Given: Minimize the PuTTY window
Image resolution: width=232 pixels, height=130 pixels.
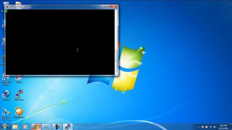Looking at the screenshot, I should point(103,6).
